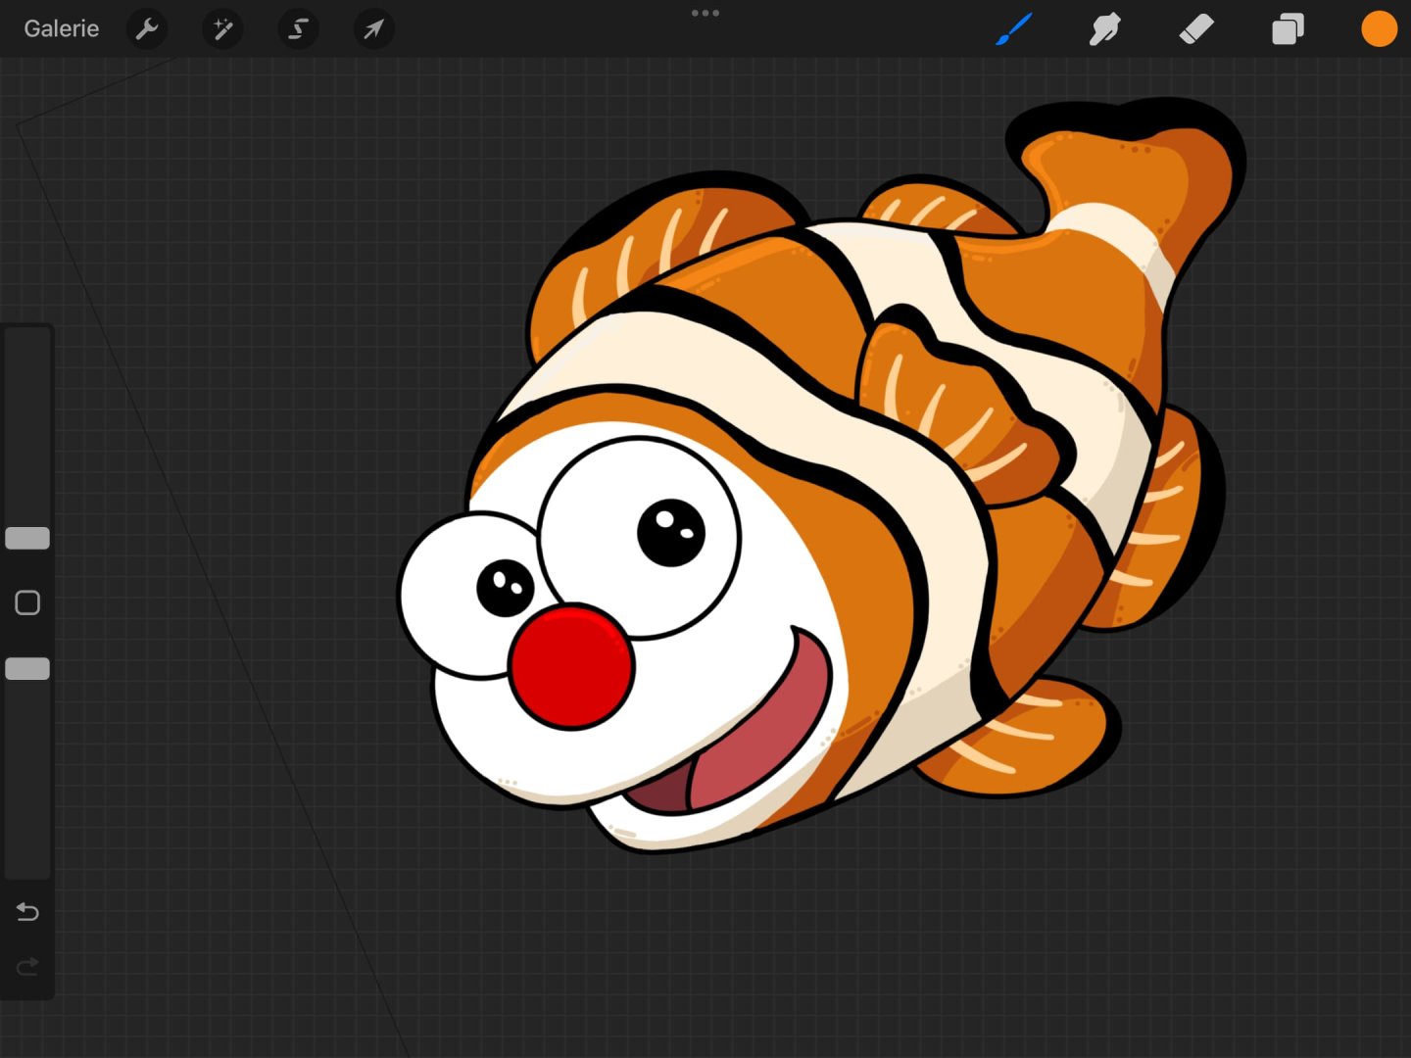The width and height of the screenshot is (1411, 1058).
Task: Activate the Selection tool
Action: (298, 29)
